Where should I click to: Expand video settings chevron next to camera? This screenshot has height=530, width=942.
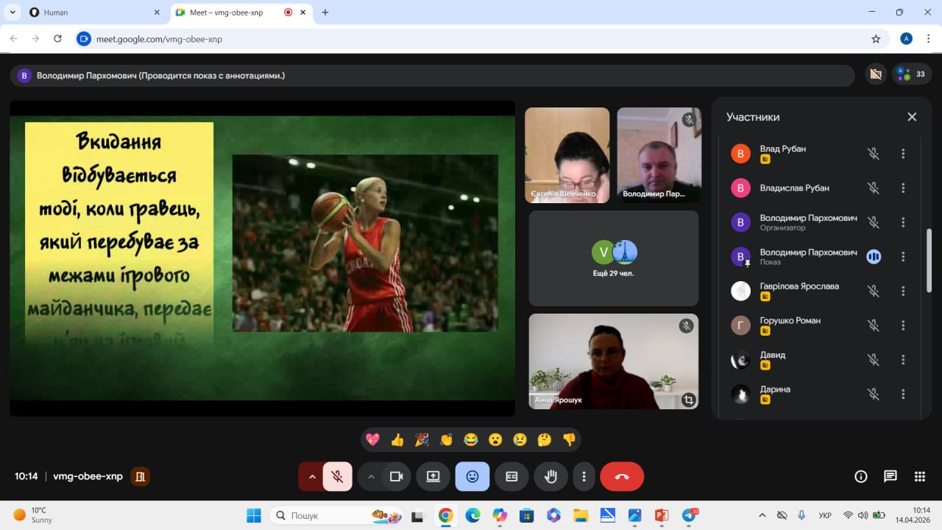pyautogui.click(x=371, y=476)
